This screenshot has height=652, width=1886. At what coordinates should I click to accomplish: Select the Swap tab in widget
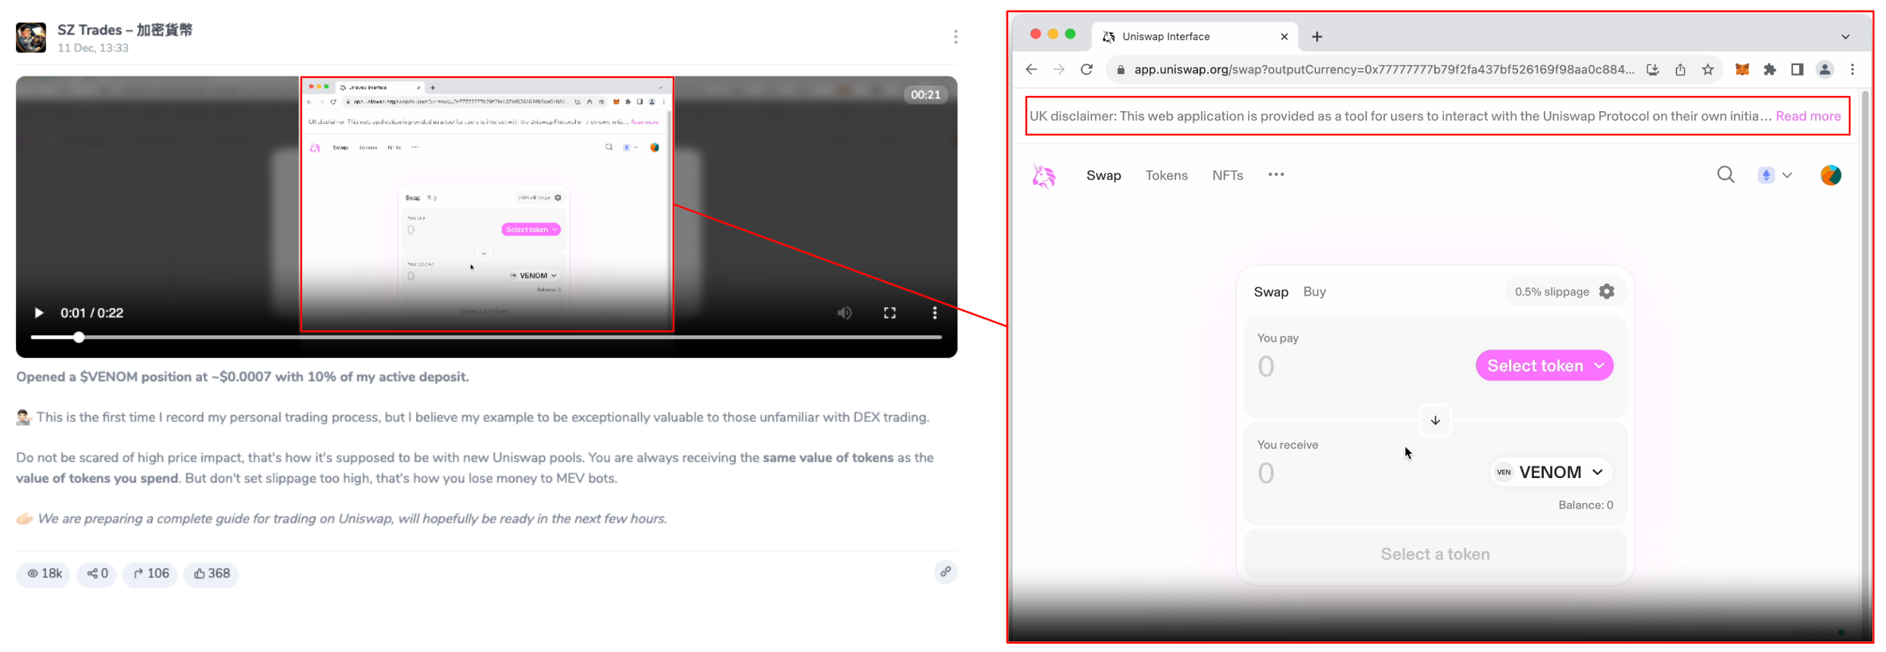1271,292
